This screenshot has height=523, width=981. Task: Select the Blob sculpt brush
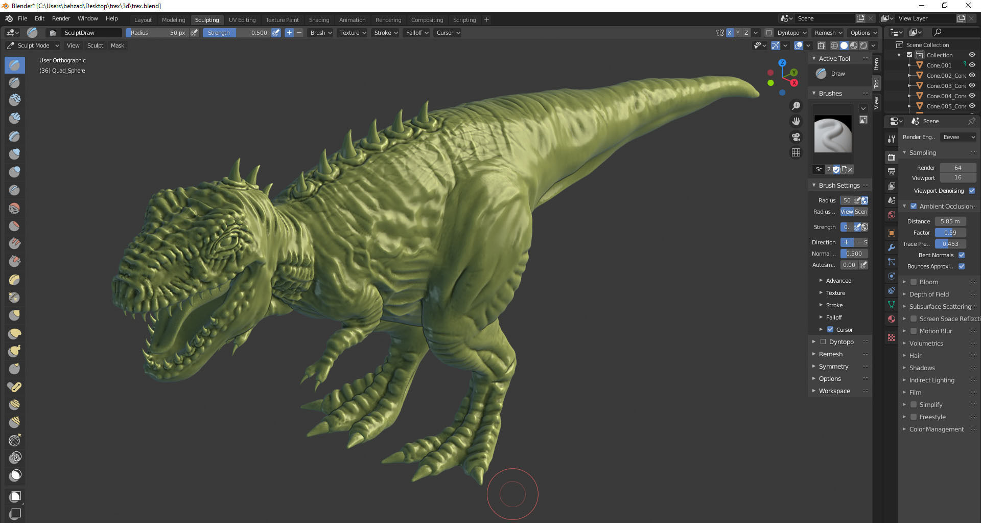tap(15, 172)
